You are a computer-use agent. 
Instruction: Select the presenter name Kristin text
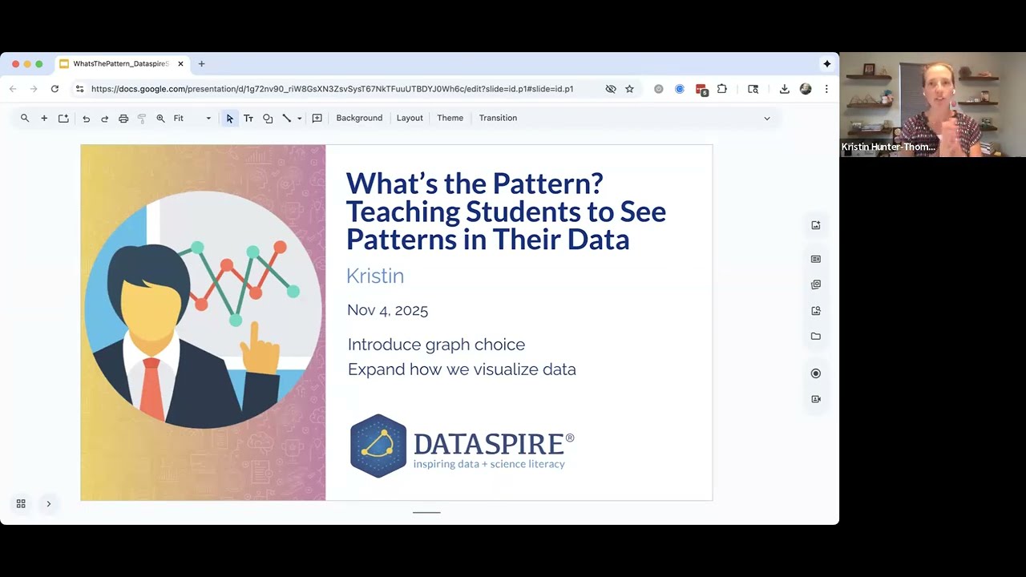click(375, 276)
